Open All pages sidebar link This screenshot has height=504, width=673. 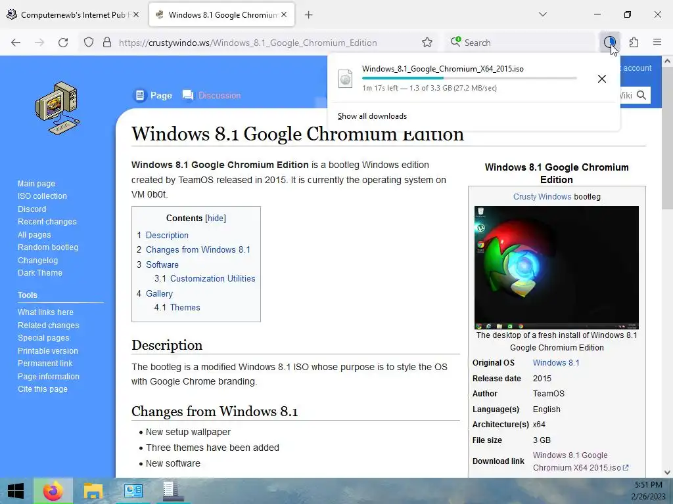click(34, 235)
